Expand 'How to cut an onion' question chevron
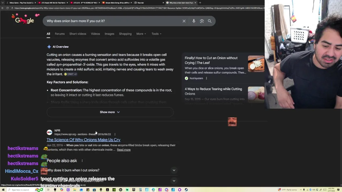Screen dimensions: 342x192 [x=174, y=181]
